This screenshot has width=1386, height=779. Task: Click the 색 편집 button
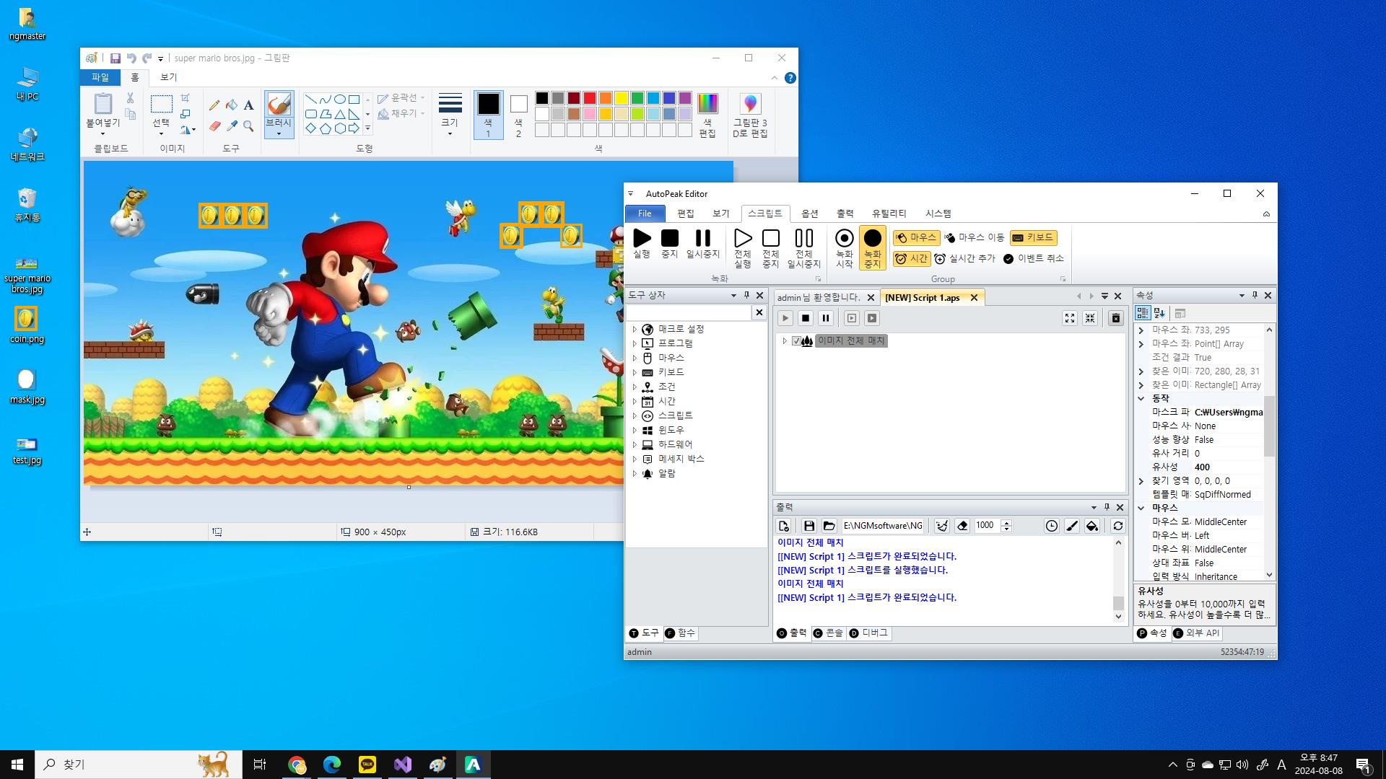(x=707, y=115)
